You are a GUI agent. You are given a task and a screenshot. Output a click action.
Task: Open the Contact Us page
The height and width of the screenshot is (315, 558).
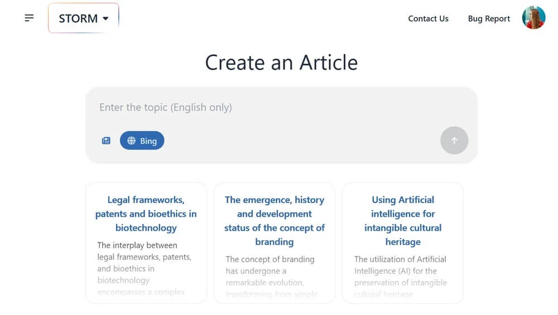point(428,18)
